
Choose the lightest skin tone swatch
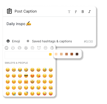(x=56, y=54)
